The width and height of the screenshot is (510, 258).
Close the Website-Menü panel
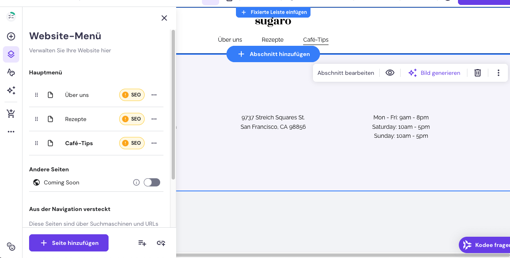(164, 18)
